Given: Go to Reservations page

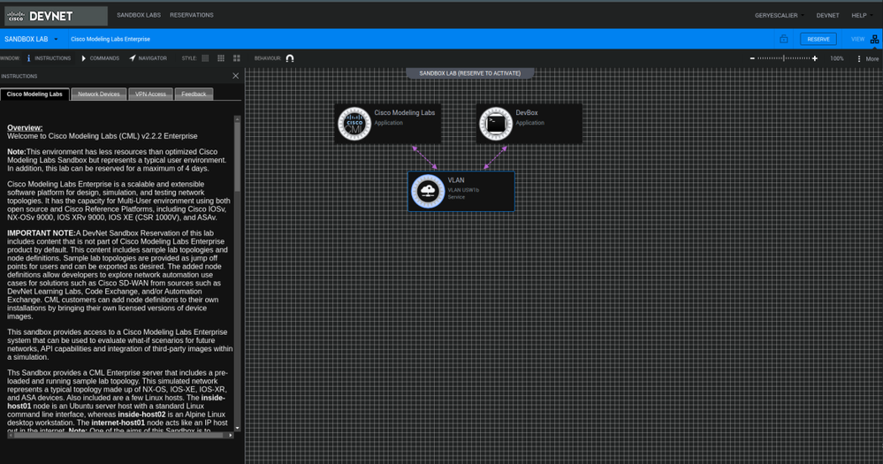Looking at the screenshot, I should pyautogui.click(x=192, y=15).
